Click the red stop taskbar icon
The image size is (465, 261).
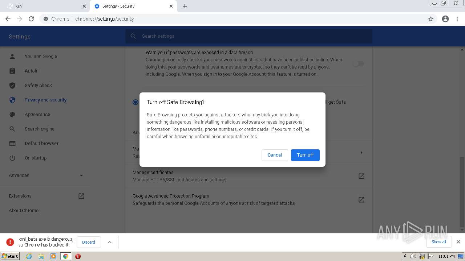click(78, 256)
